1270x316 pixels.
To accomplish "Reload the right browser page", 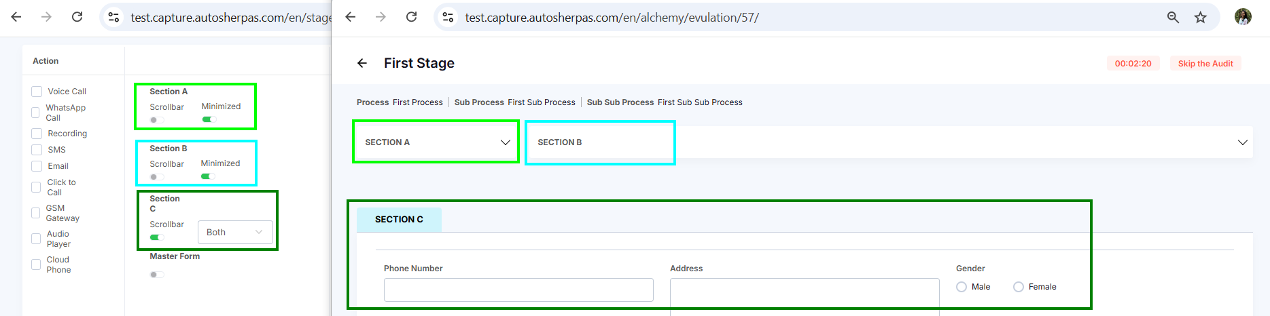I will click(x=411, y=17).
